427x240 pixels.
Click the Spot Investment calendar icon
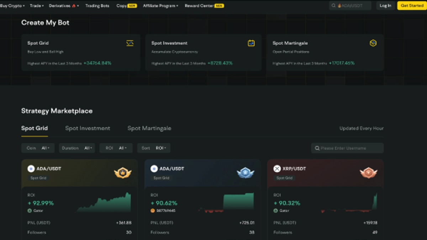(251, 43)
